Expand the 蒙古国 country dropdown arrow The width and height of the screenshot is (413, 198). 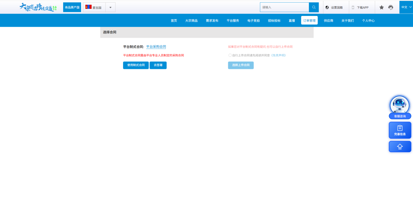pos(110,7)
